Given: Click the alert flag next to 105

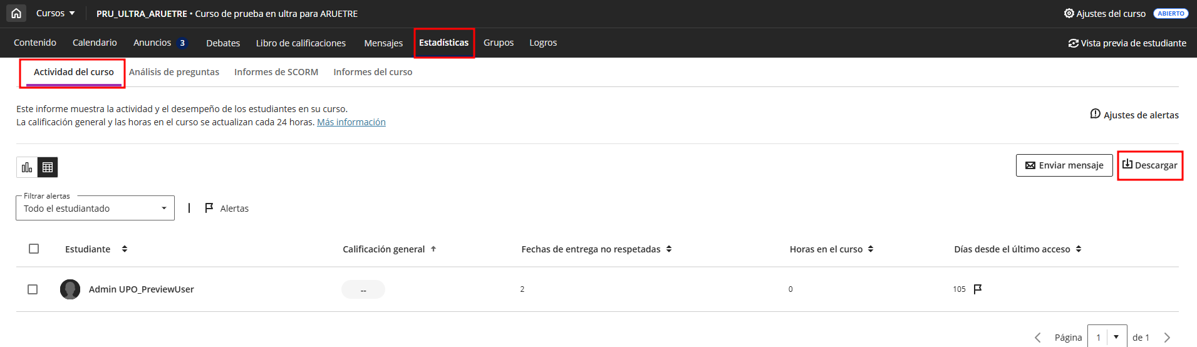Looking at the screenshot, I should click(978, 289).
